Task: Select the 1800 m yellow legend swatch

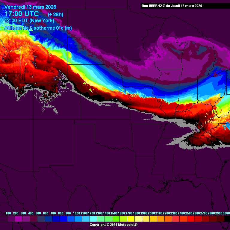Action: [x=138, y=219]
